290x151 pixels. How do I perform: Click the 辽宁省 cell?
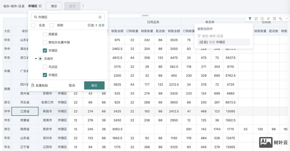pyautogui.click(x=25, y=147)
